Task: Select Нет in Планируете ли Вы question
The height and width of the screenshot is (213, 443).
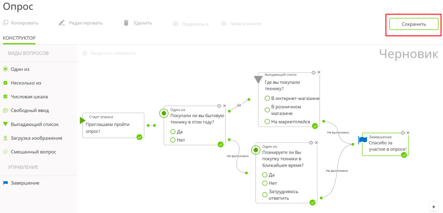Action: [x=265, y=183]
